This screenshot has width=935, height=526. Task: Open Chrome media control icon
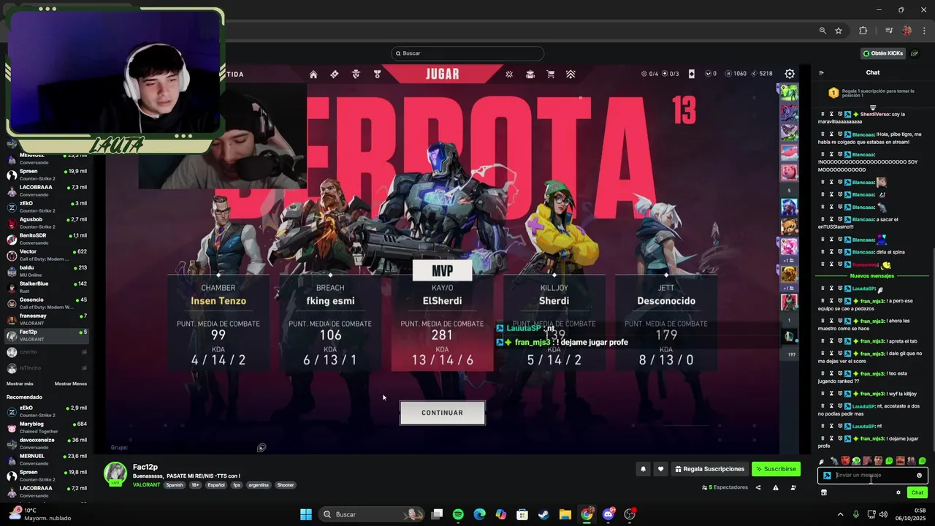pos(889,31)
